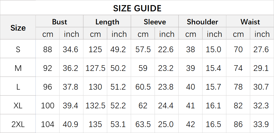Screen dimensions: 274x133
Task: Select the cm subheader under Bust
Action: [x=48, y=34]
